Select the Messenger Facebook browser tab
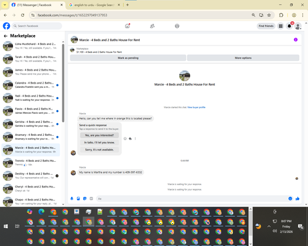The height and width of the screenshot is (246, 308). coord(37,5)
